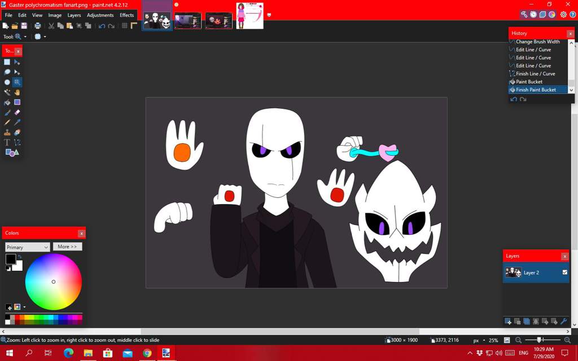Open Chrome from the taskbar
The width and height of the screenshot is (578, 361).
(x=147, y=353)
